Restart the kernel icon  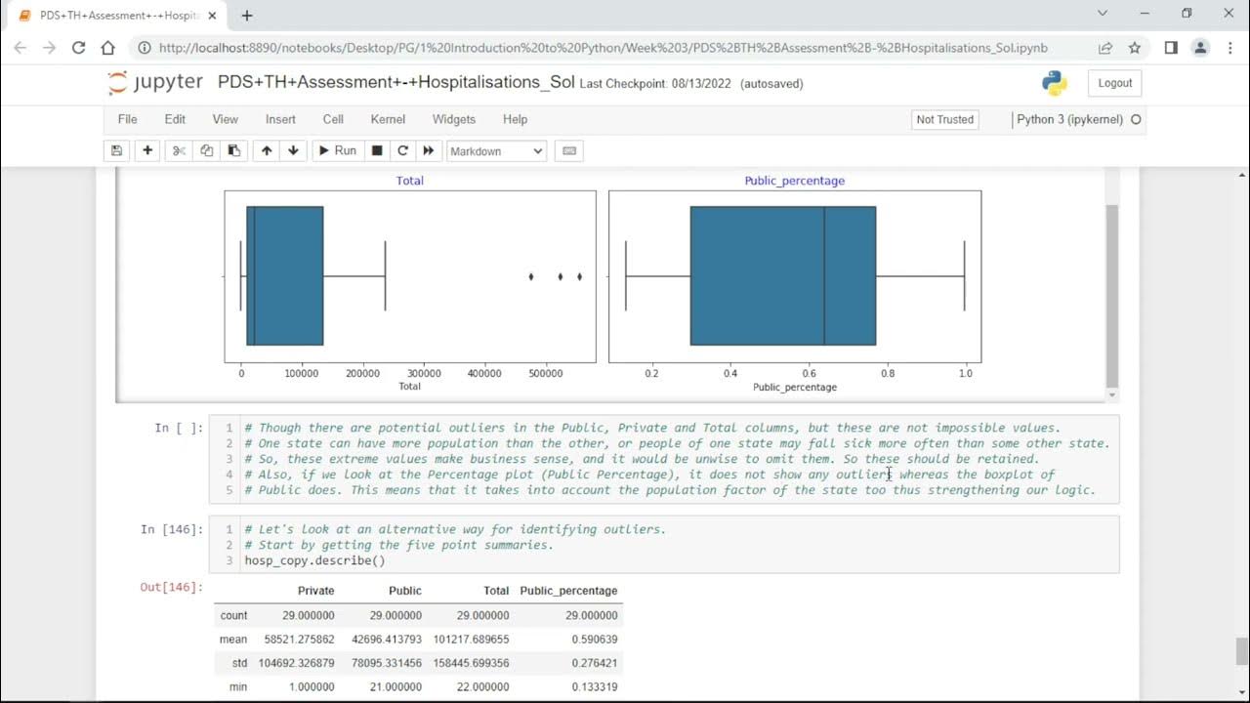click(x=402, y=150)
